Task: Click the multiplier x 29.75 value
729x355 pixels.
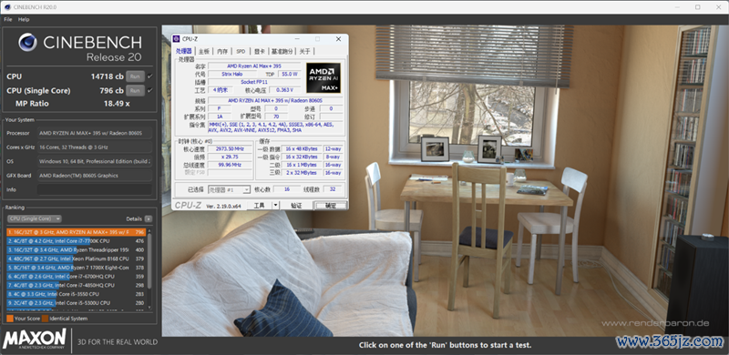Action: coord(230,157)
